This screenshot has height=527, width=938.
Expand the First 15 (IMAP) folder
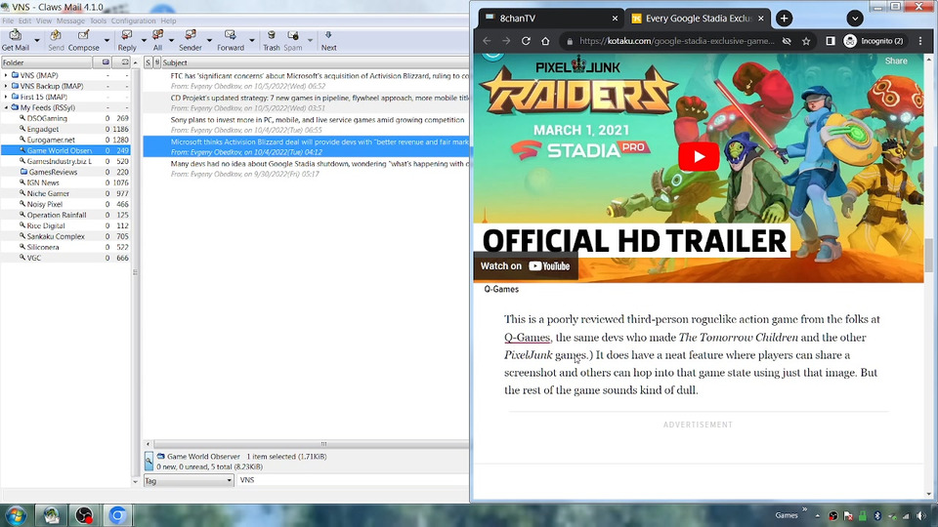[6, 97]
